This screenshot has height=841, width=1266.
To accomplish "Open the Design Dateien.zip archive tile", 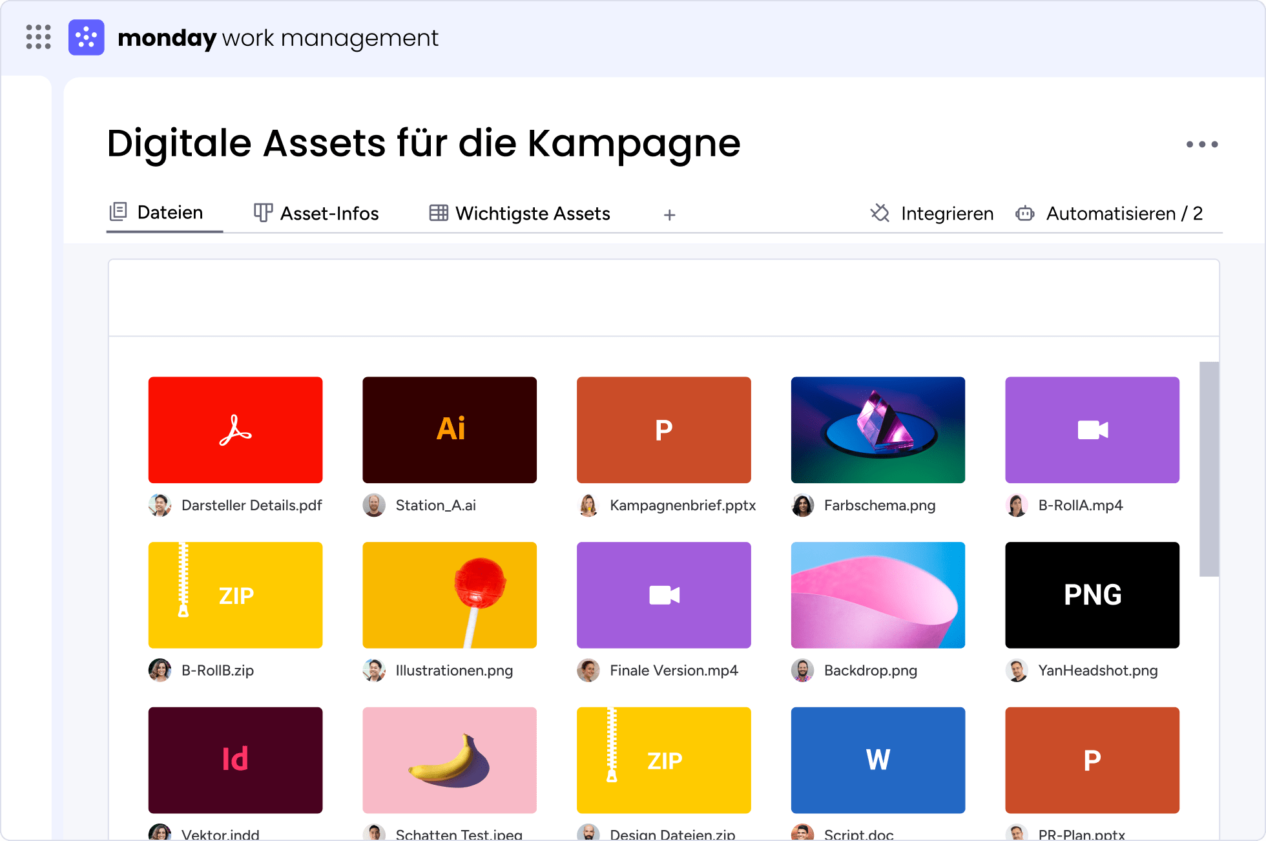I will (664, 760).
